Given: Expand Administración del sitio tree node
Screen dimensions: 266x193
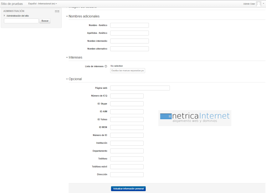Looking at the screenshot, I should [x=4, y=16].
